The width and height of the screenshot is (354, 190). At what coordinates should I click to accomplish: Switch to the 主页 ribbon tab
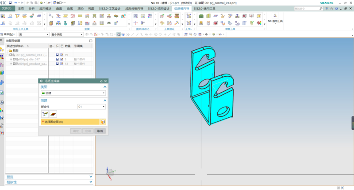tap(21, 8)
